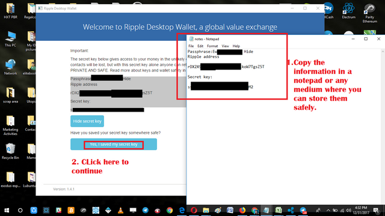Open File Explorer from taskbar

pyautogui.click(x=206, y=211)
